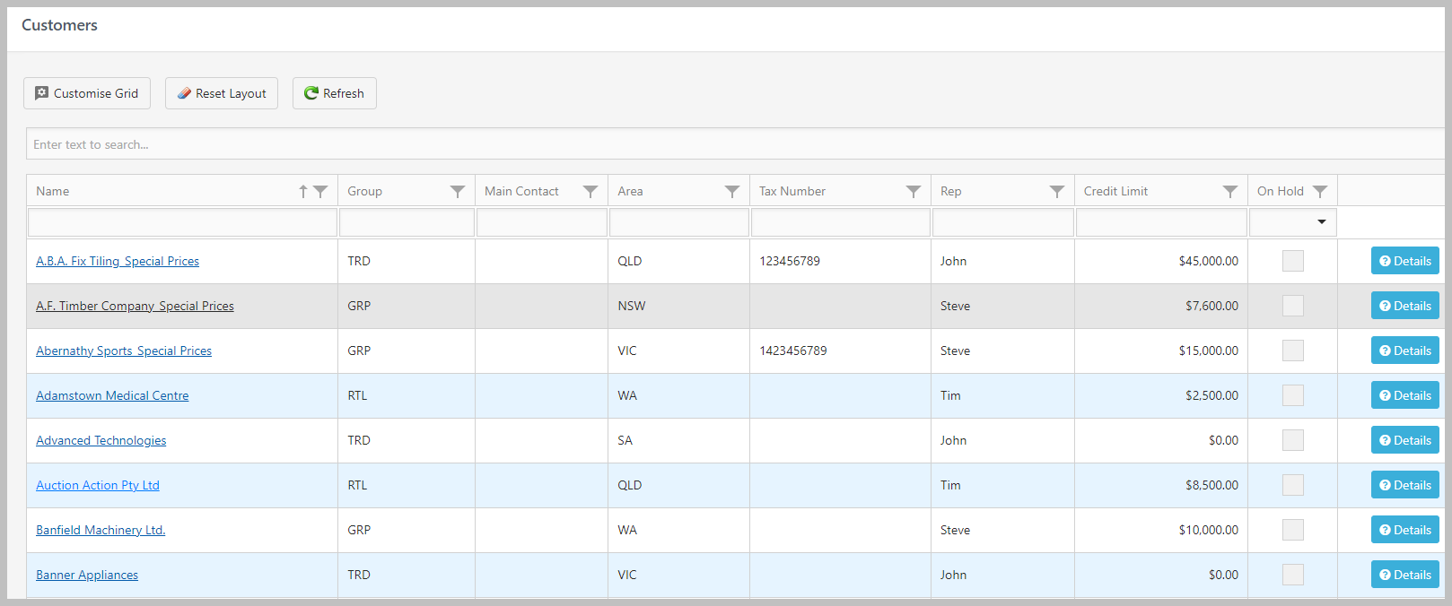Click the Group column filter input
This screenshot has height=606, width=1452.
coord(407,222)
